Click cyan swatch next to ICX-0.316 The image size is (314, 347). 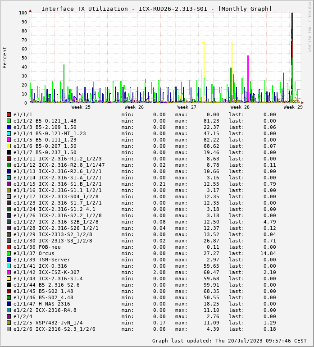pyautogui.click(x=9, y=266)
